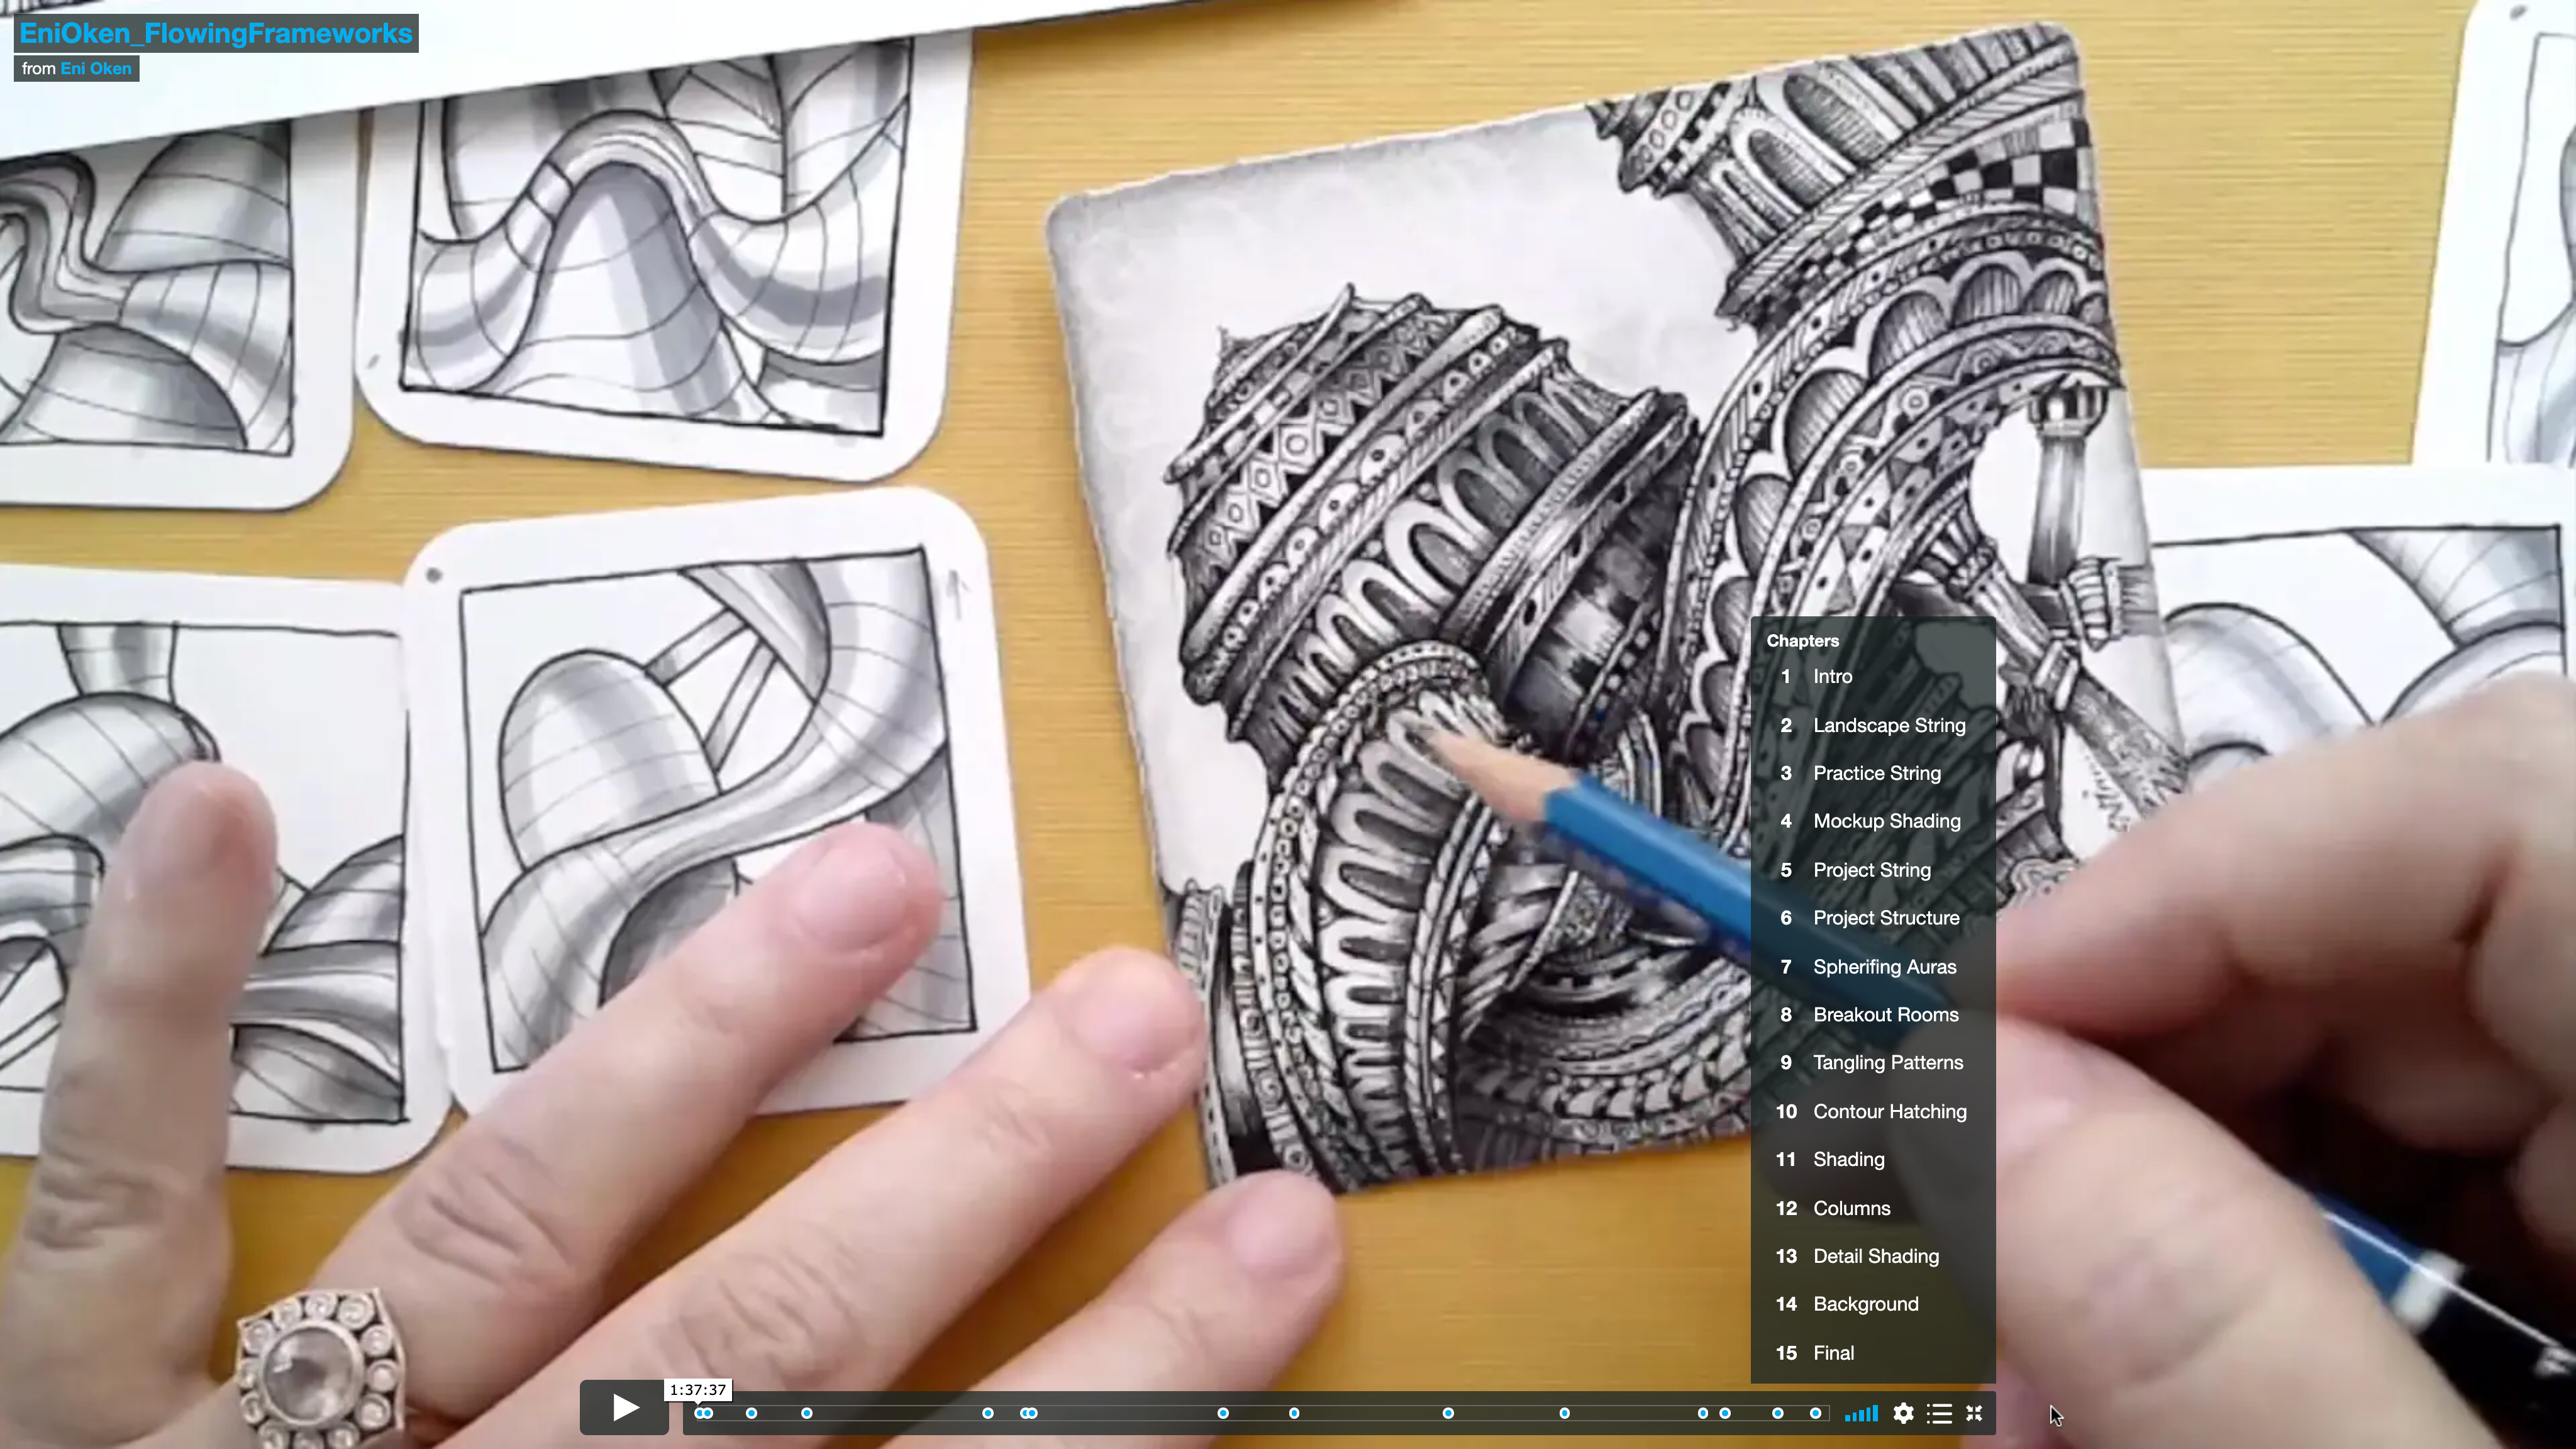Go to chapter 15 Final
The width and height of the screenshot is (2576, 1449).
(1873, 1353)
